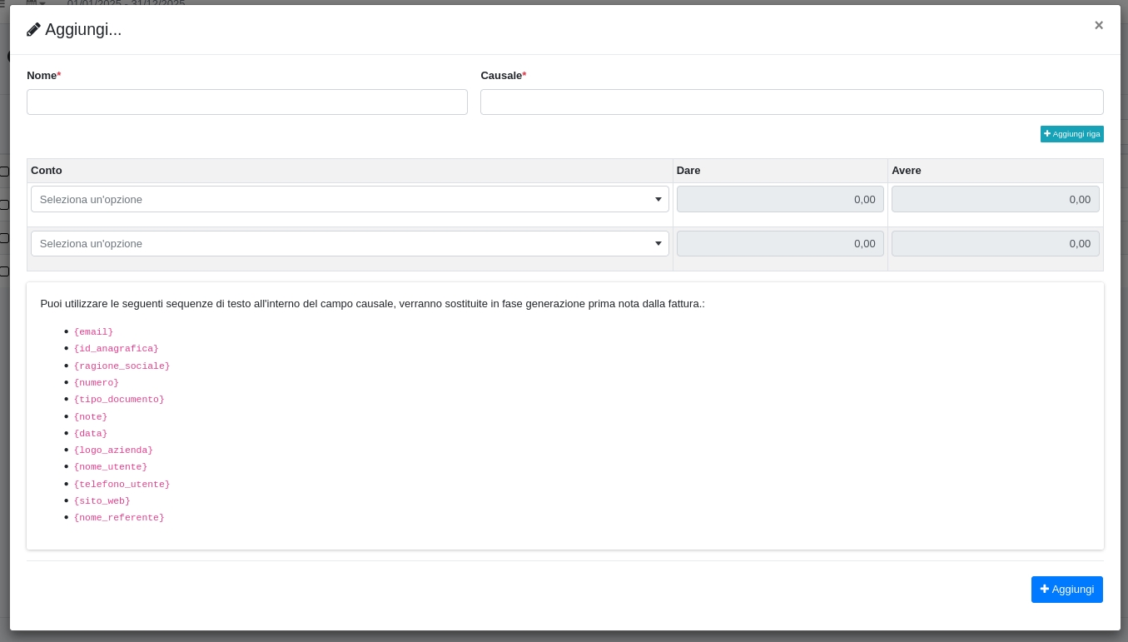Expand the second Conto dropdown

pyautogui.click(x=349, y=244)
